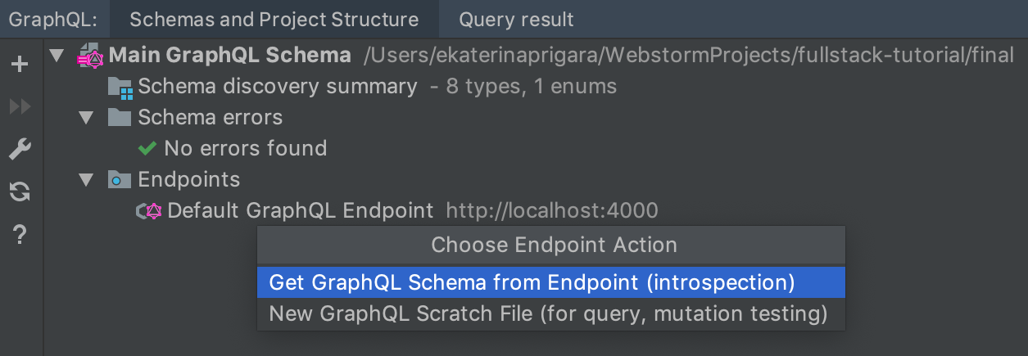Image resolution: width=1028 pixels, height=356 pixels.
Task: Open the question mark help icon
Action: point(20,236)
